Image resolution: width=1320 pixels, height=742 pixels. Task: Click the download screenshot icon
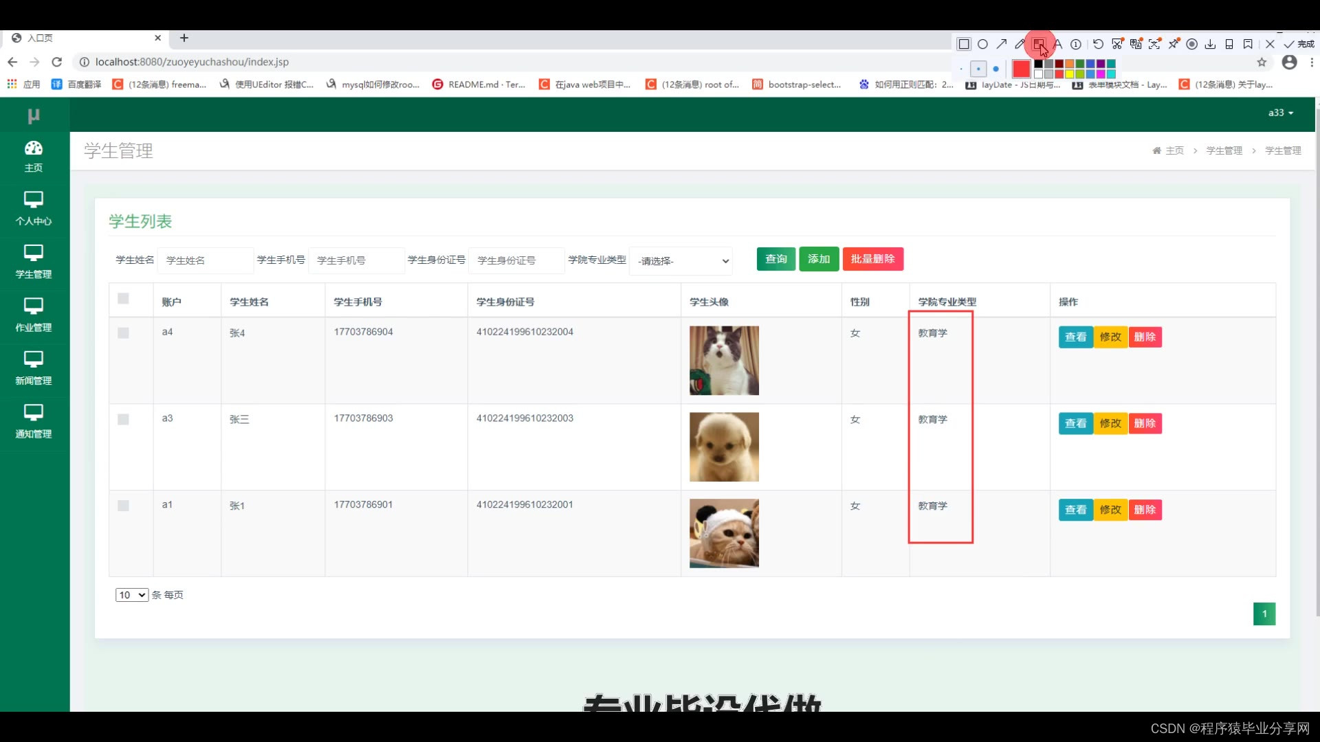[x=1210, y=44]
